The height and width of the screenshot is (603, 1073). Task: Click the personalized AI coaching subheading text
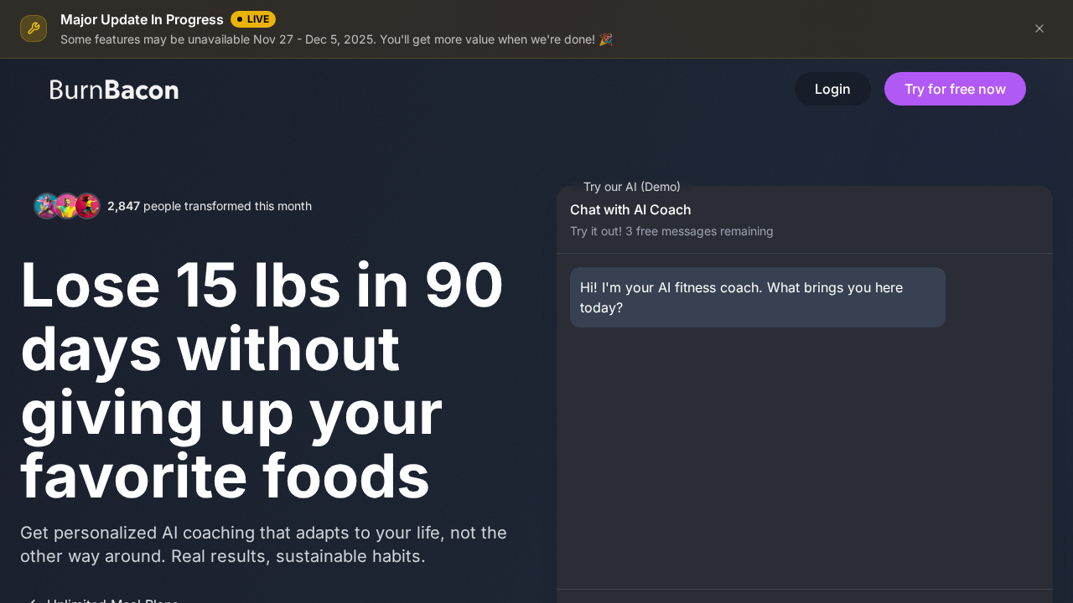tap(263, 544)
